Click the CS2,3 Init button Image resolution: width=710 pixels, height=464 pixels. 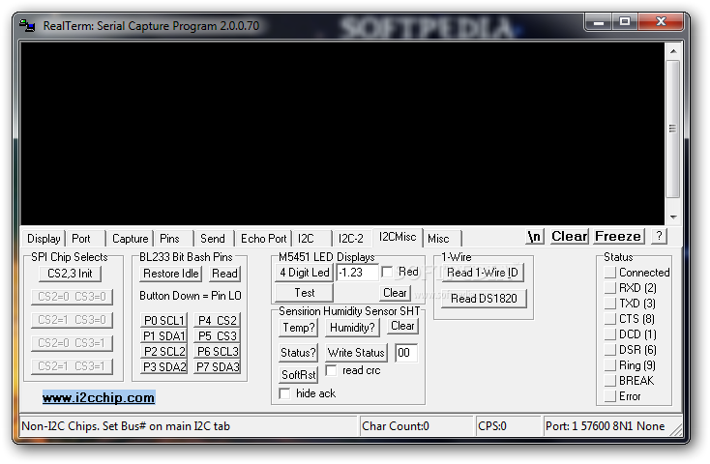[x=70, y=274]
